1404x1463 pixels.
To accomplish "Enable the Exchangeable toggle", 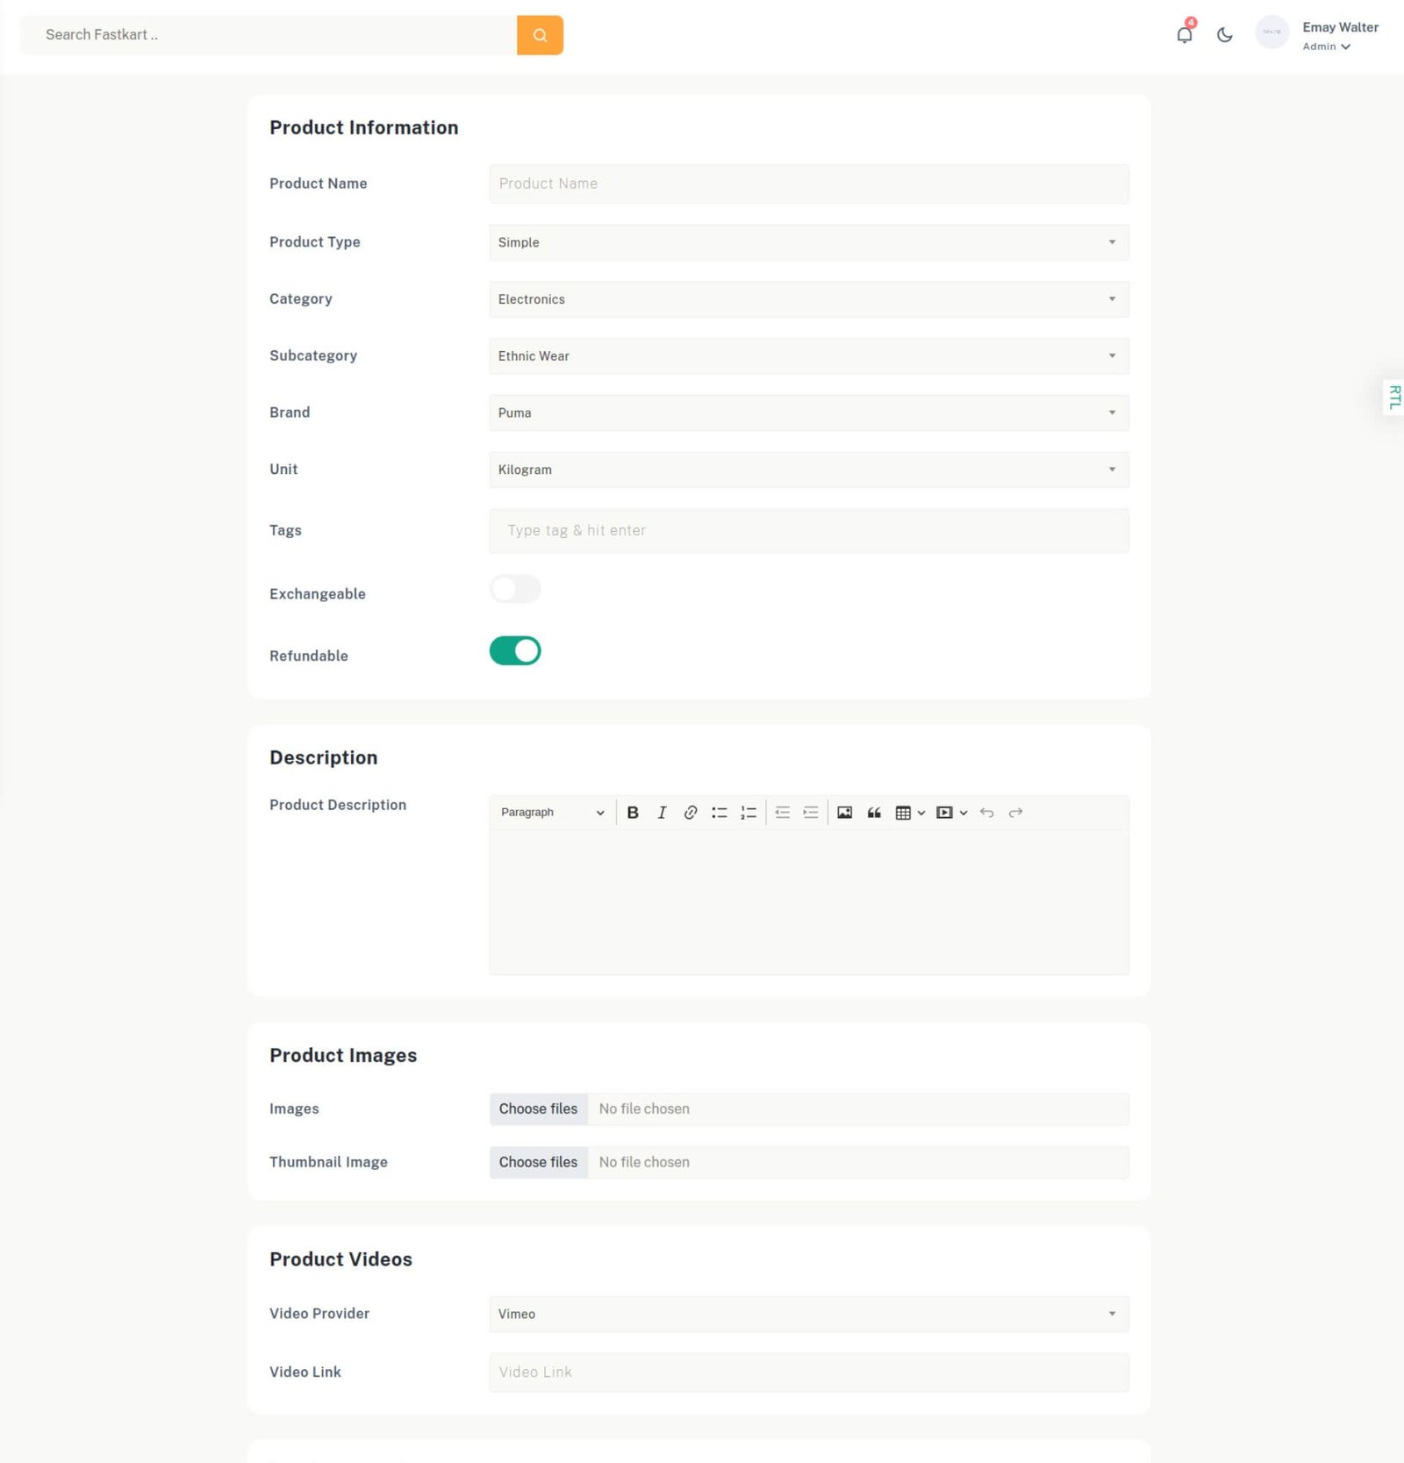I will point(515,589).
